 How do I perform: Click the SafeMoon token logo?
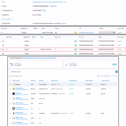(14, 94)
